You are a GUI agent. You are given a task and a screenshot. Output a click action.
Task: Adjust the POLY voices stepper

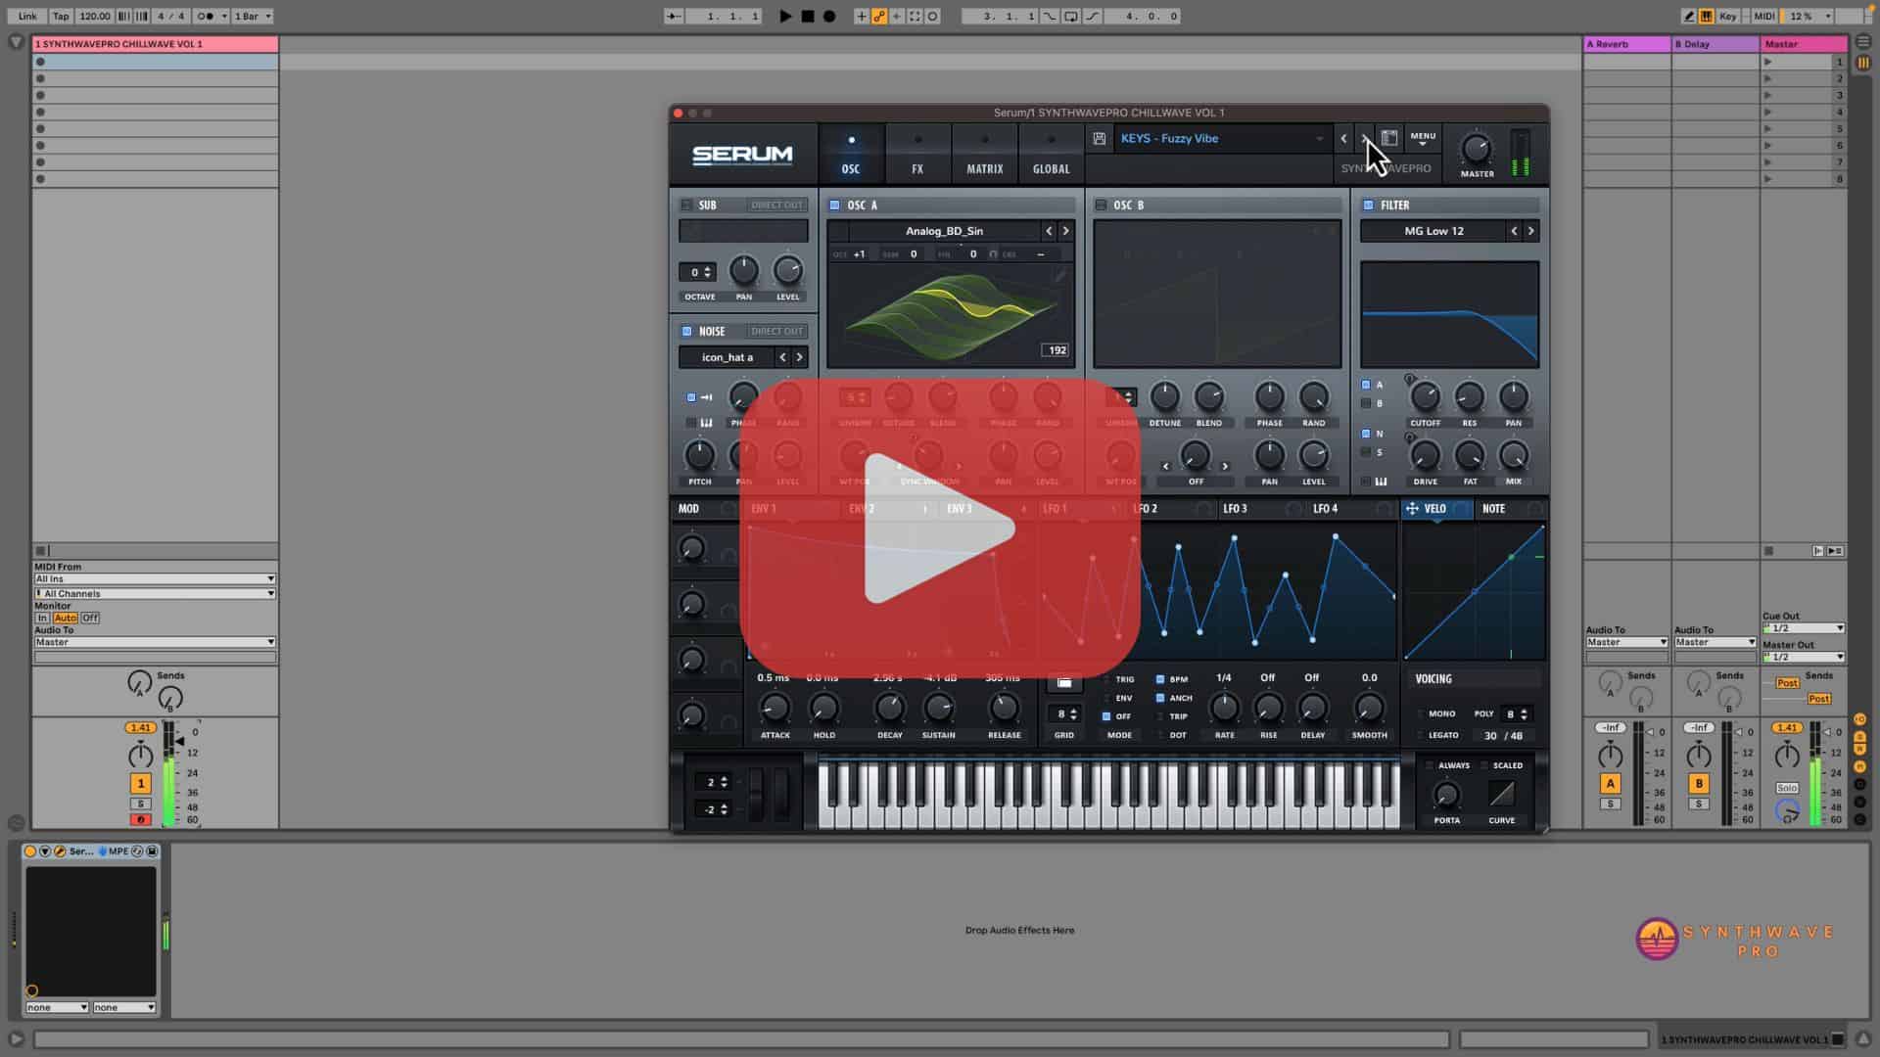(1516, 714)
